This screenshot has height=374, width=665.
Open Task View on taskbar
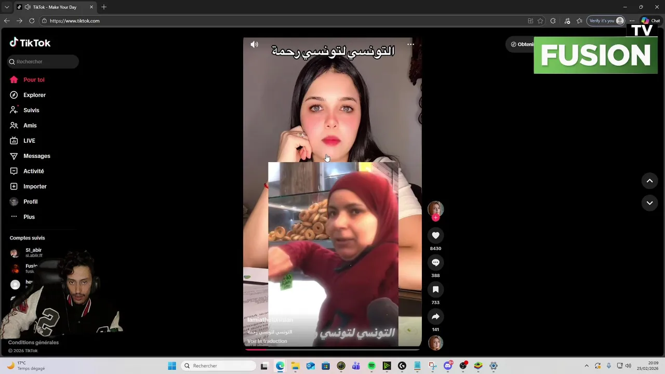tap(264, 366)
